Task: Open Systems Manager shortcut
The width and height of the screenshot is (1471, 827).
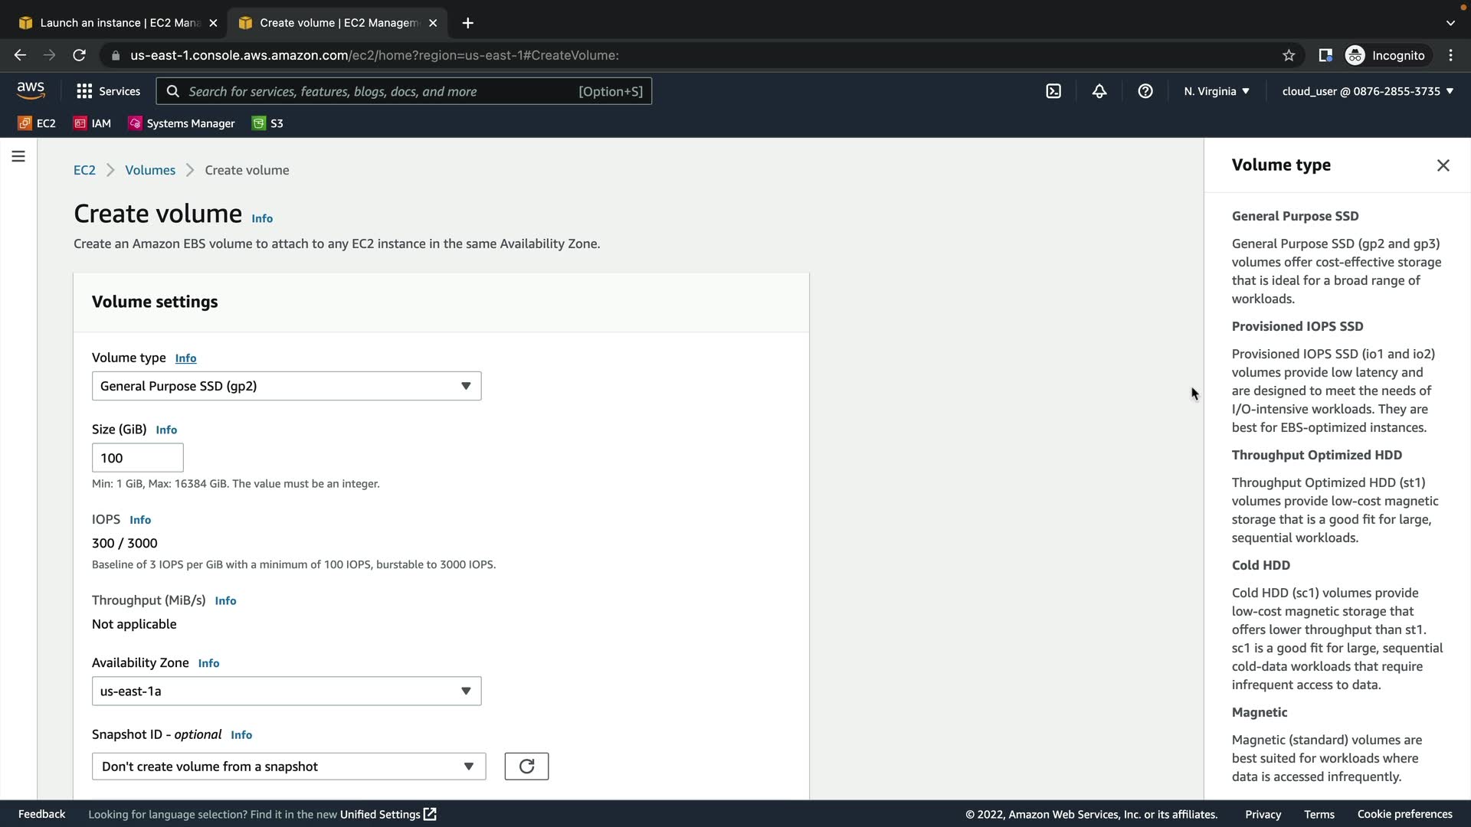Action: coord(182,123)
